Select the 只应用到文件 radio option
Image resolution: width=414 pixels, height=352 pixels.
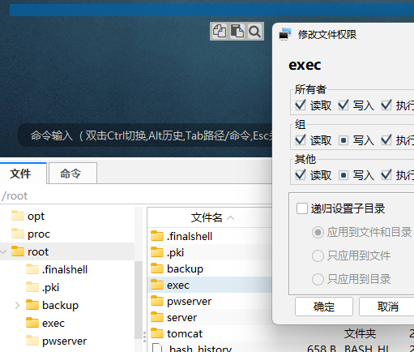point(318,255)
